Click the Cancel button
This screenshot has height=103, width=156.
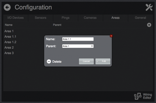coord(86,61)
